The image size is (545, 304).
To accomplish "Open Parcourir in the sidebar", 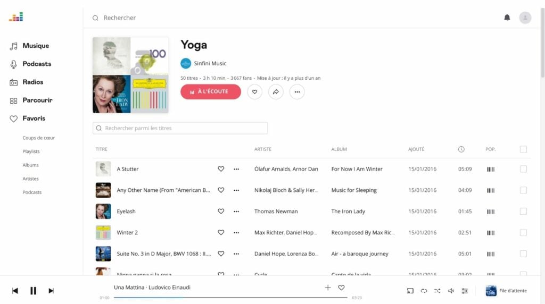I will [x=31, y=100].
